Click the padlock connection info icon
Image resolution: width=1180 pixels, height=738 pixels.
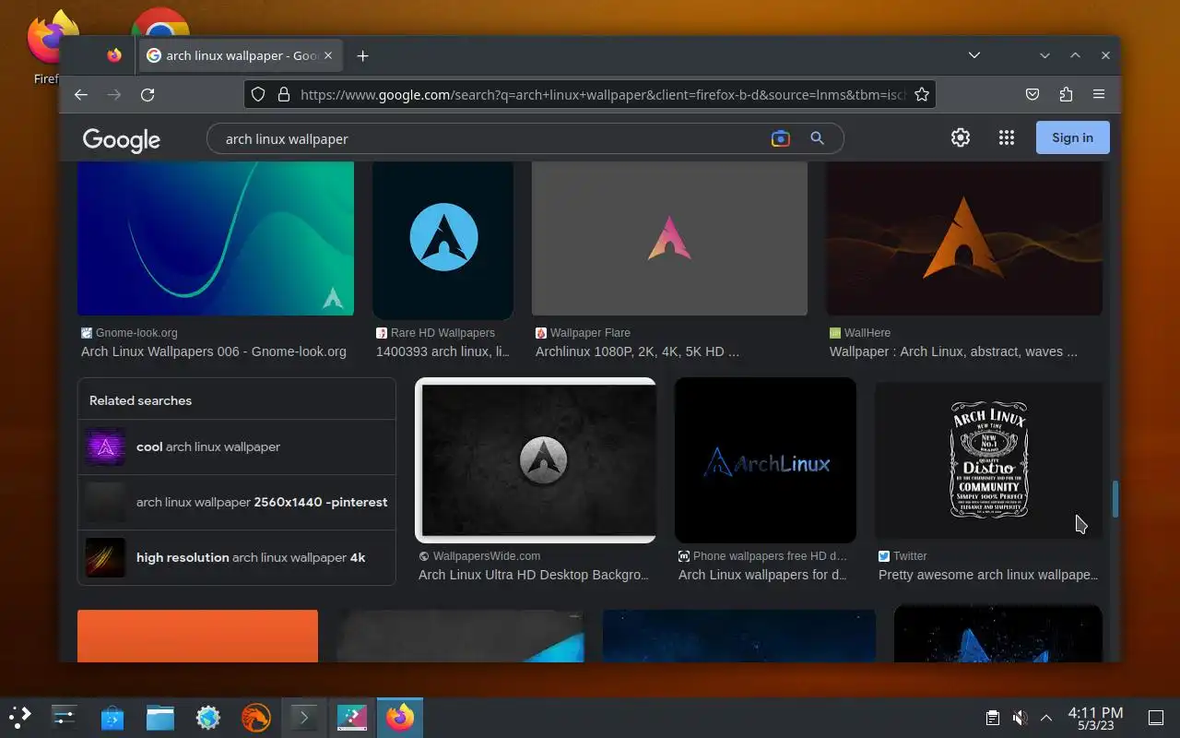click(284, 94)
